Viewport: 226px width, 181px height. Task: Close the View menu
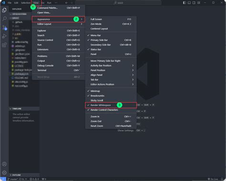[x=36, y=3]
